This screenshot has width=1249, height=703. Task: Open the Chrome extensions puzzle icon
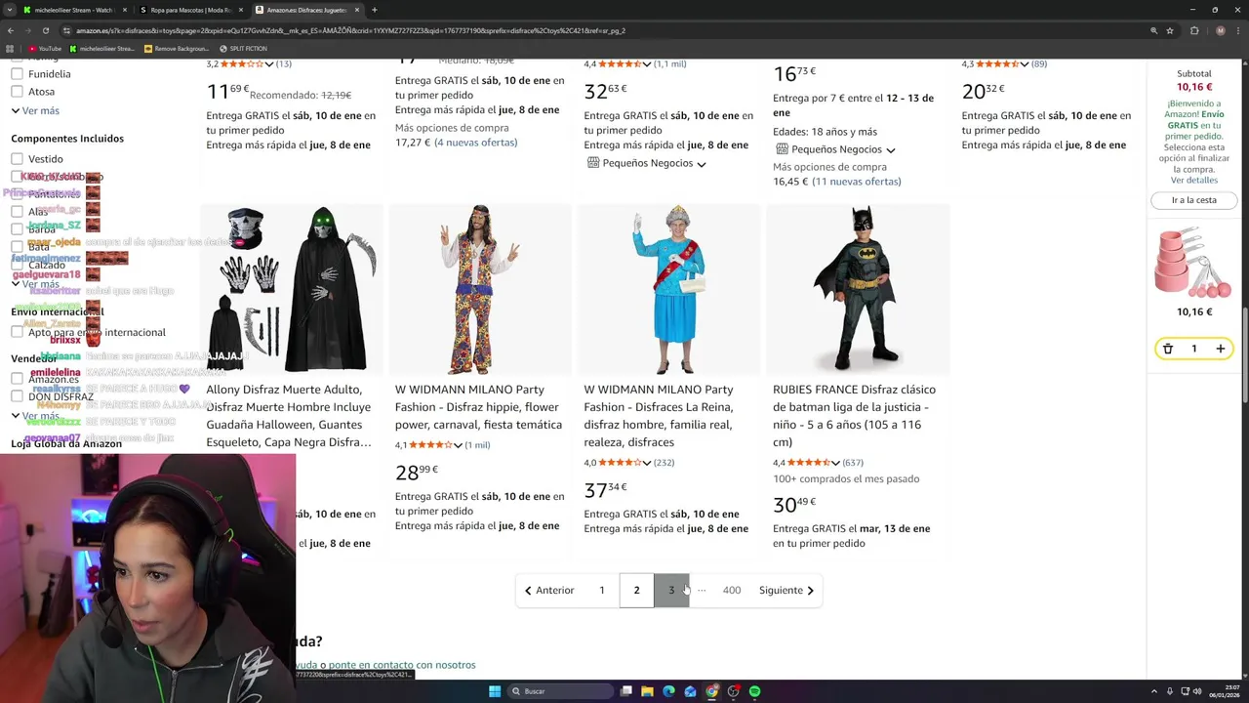pos(1194,30)
